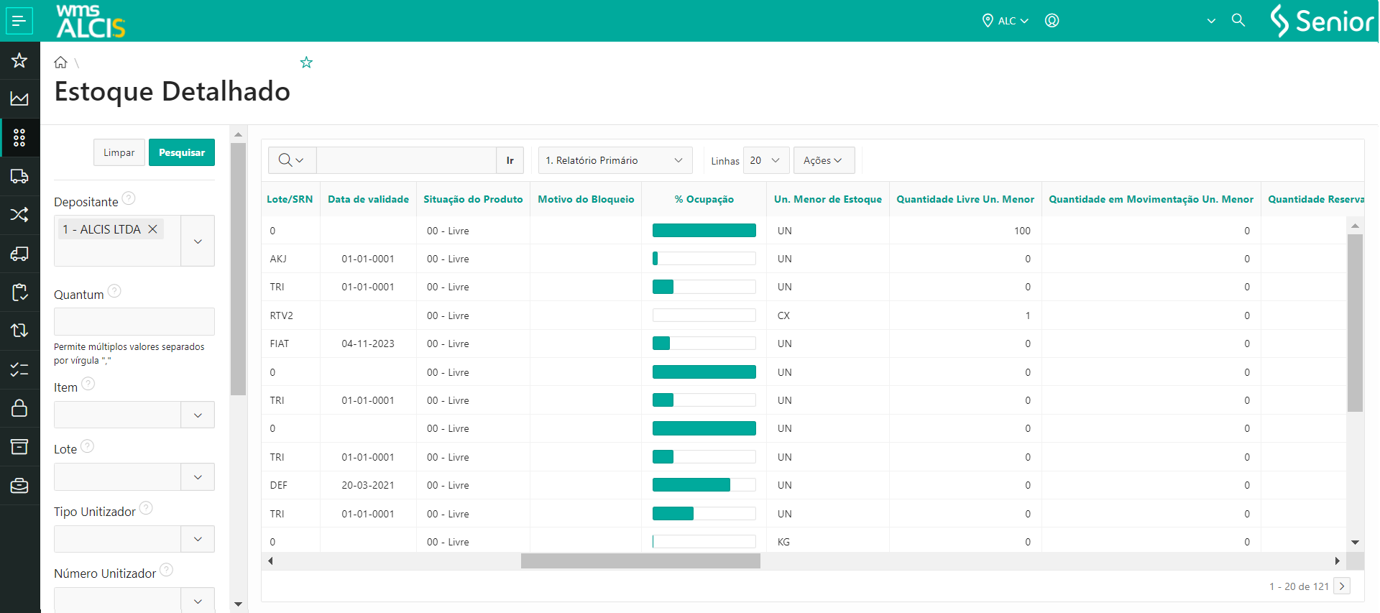Open the Ações menu
This screenshot has height=613, width=1380.
pyautogui.click(x=823, y=160)
